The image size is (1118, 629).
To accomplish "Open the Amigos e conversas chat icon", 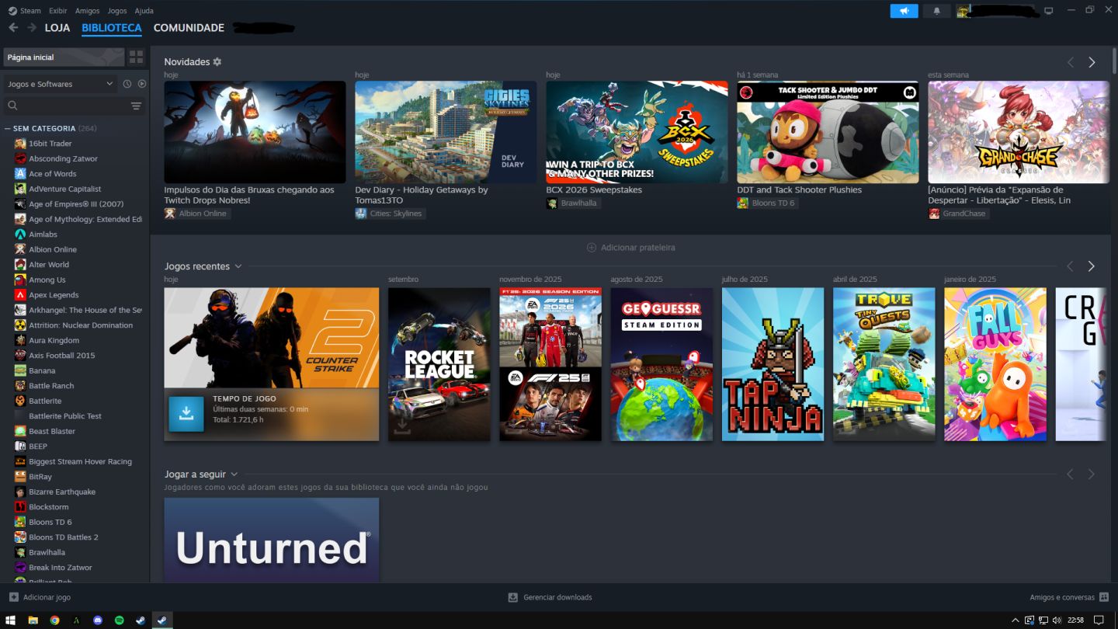I will 1103,597.
